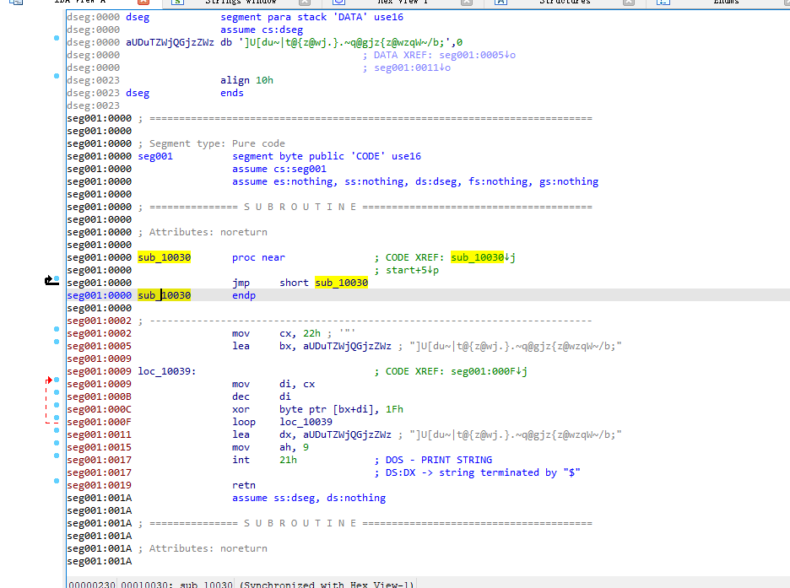This screenshot has height=588, width=790.
Task: Click '00010030: sub_10030' in the status bar
Action: 177,584
